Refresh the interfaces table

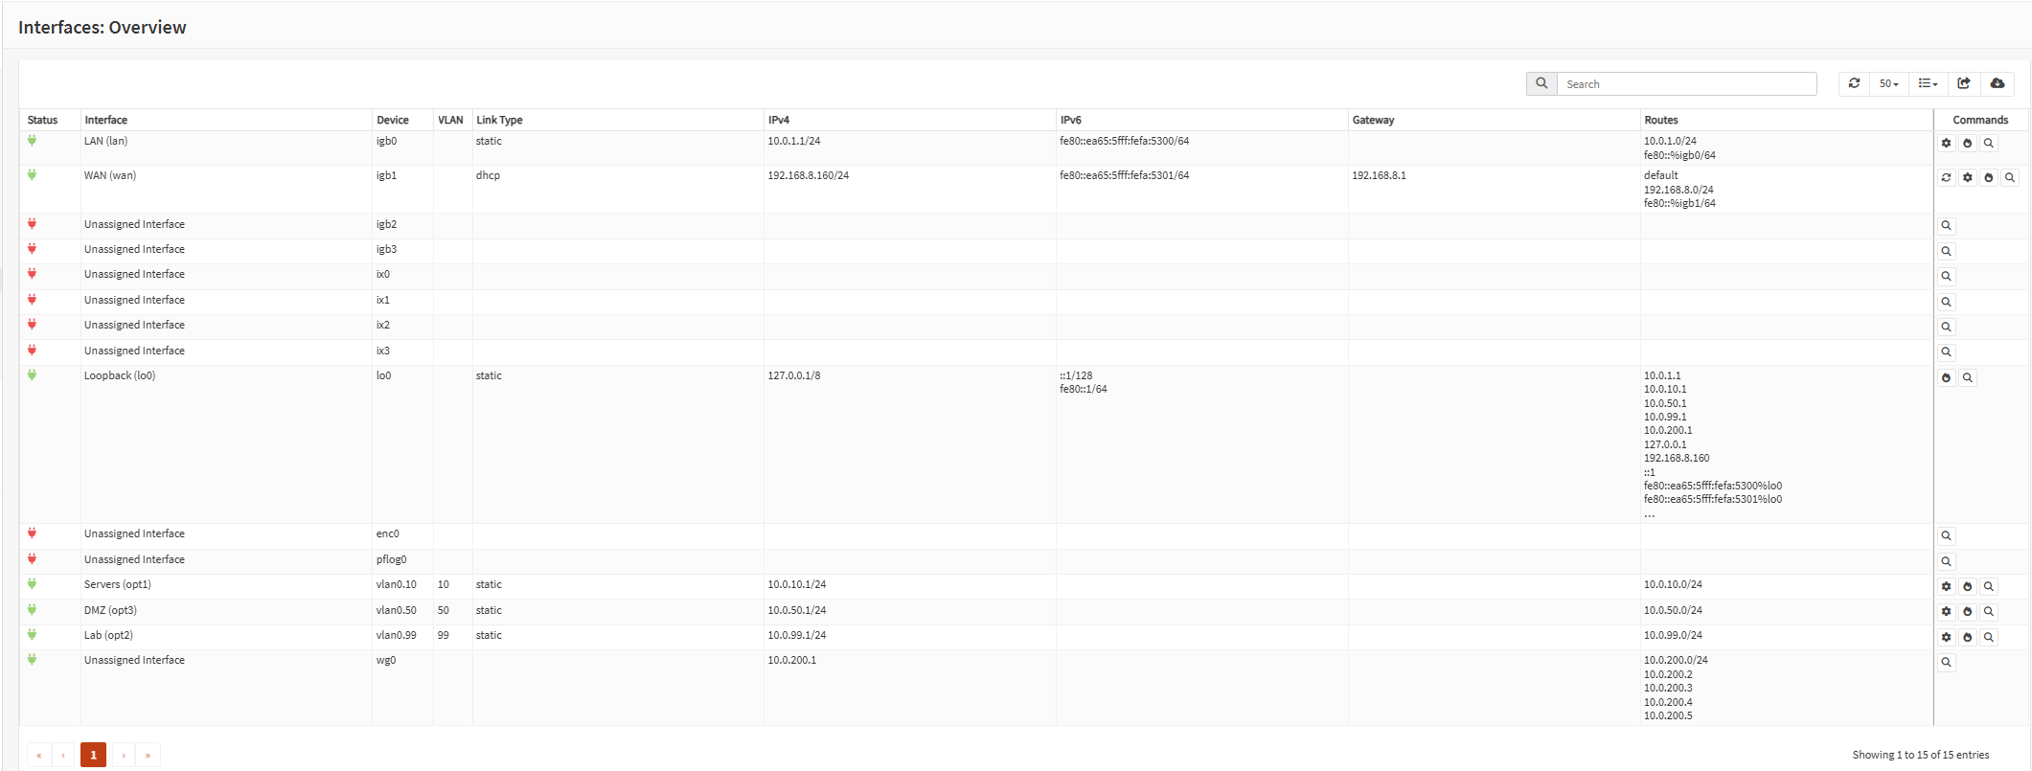[x=1854, y=84]
